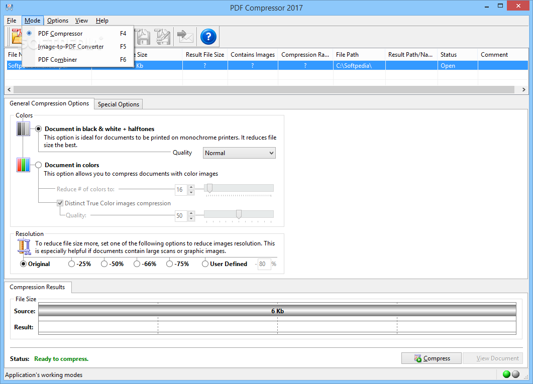Select the Document in colors radio button
The image size is (533, 384).
pos(38,165)
